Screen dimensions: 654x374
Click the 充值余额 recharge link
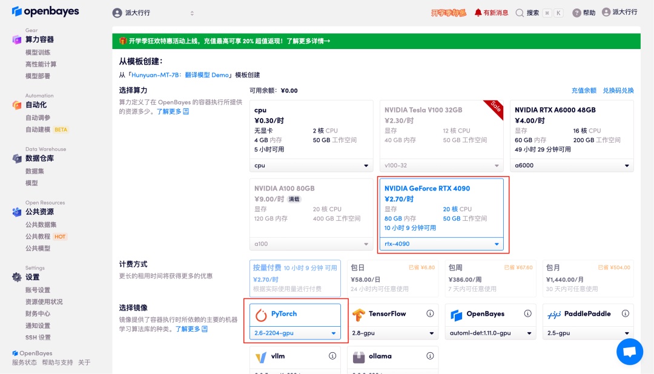[584, 91]
